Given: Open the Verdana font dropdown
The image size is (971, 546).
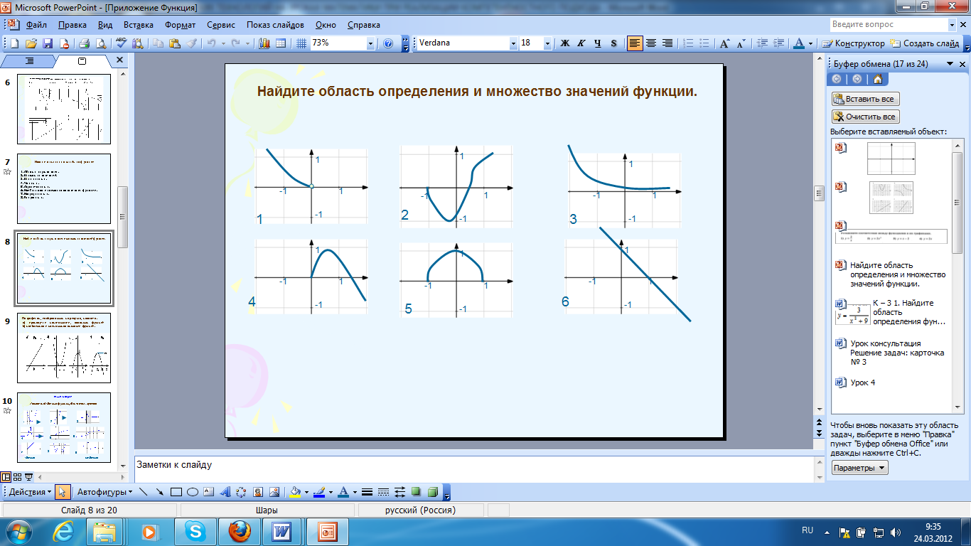Looking at the screenshot, I should tap(513, 43).
